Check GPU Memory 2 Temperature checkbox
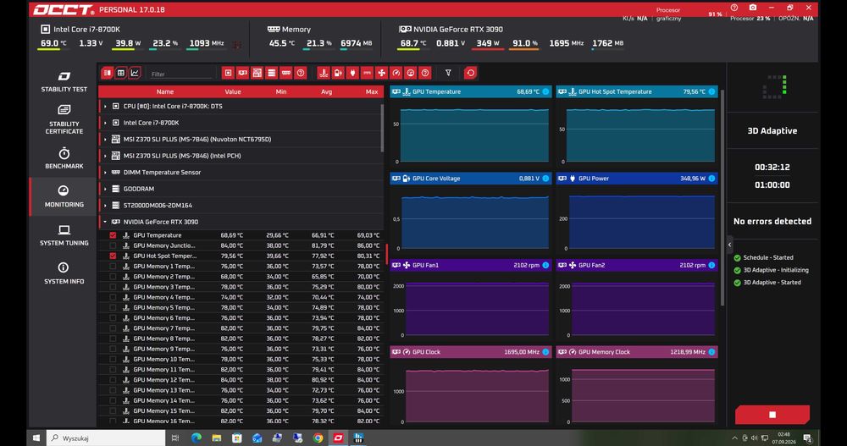The width and height of the screenshot is (847, 446). pyautogui.click(x=113, y=277)
